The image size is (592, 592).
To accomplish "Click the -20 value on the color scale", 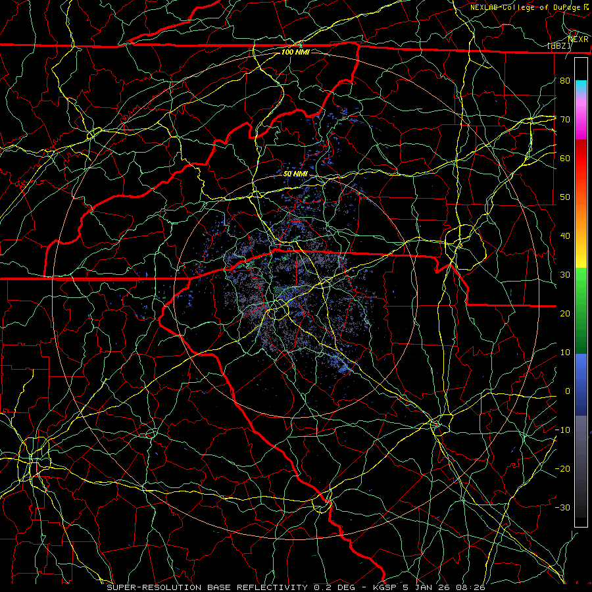I will pos(562,468).
